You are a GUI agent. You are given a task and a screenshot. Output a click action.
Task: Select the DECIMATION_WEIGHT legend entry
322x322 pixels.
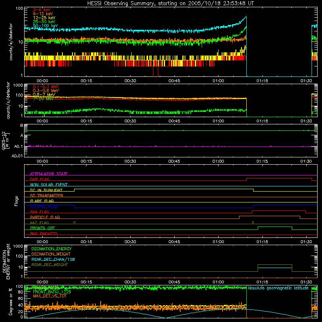tap(51, 254)
